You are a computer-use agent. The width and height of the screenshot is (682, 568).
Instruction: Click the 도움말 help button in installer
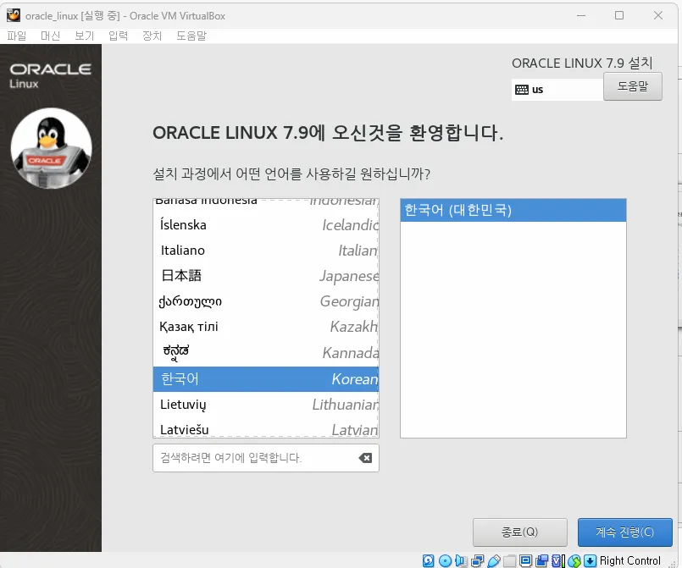pos(632,86)
